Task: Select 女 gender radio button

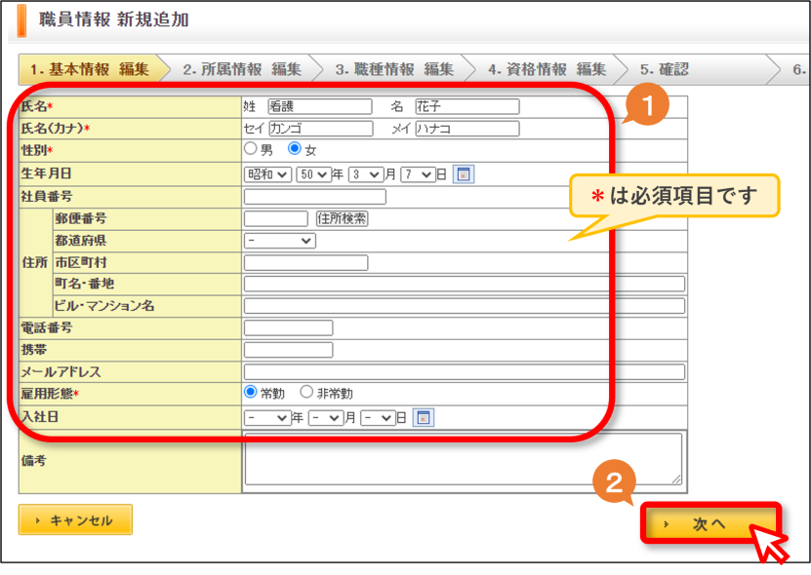Action: tap(295, 149)
